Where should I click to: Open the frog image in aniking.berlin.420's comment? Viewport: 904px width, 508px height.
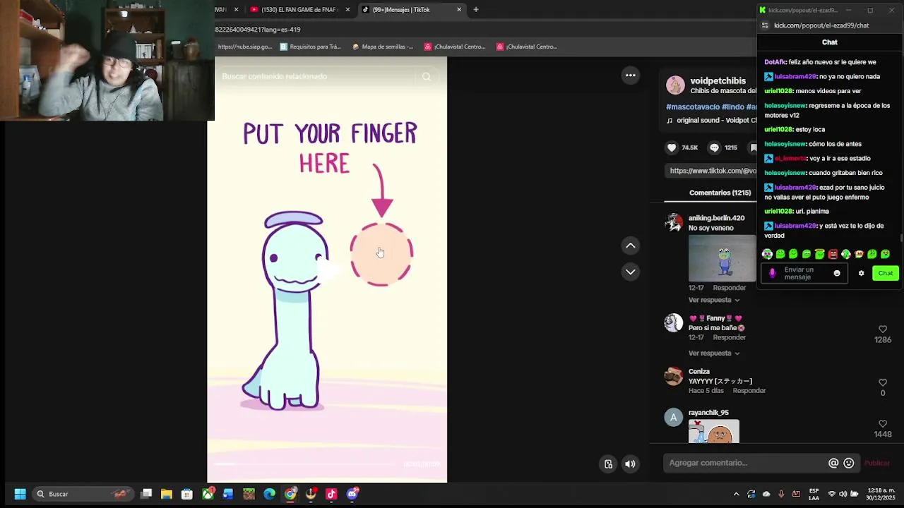[722, 258]
